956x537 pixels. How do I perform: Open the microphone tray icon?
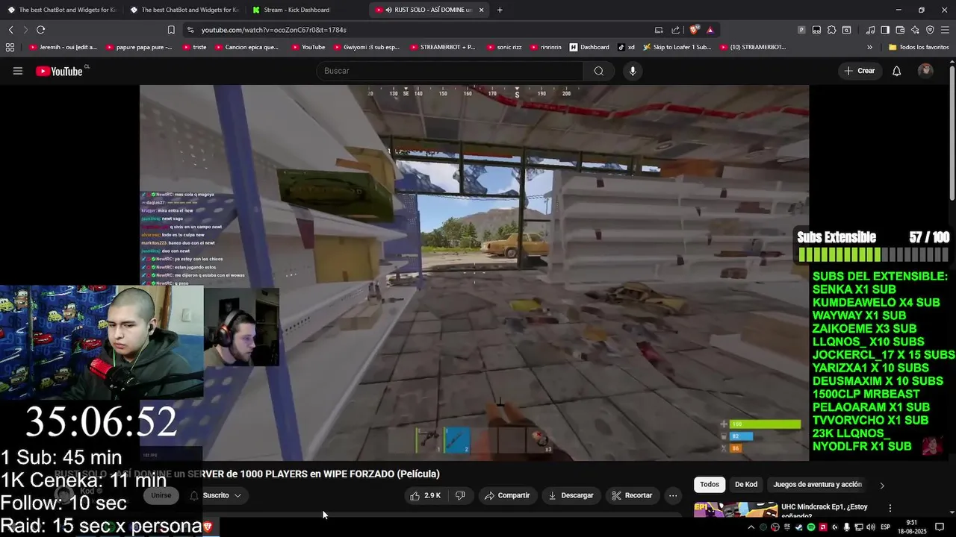846,527
